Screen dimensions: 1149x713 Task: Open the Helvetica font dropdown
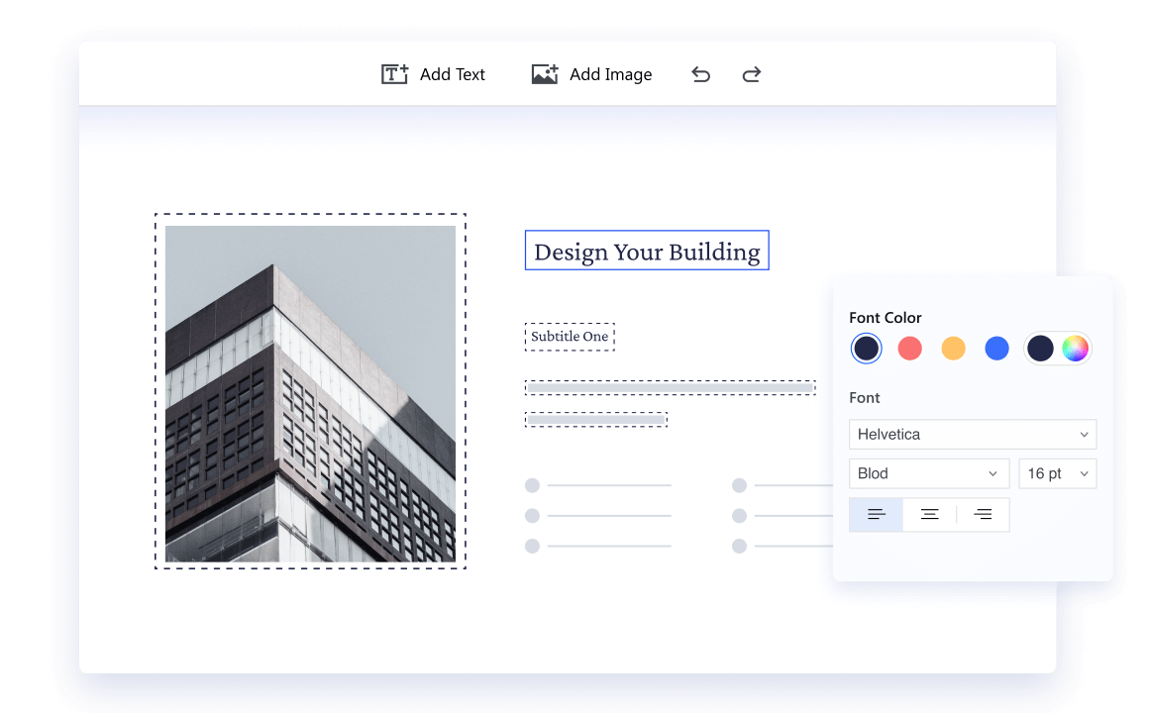point(972,434)
